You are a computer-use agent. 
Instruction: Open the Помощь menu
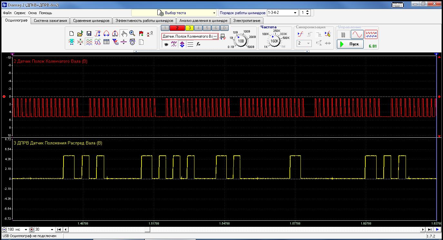45,13
